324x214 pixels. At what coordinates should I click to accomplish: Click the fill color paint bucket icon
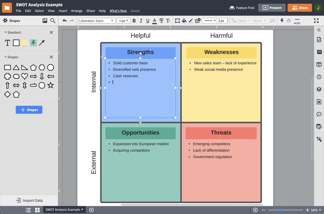(x=184, y=21)
